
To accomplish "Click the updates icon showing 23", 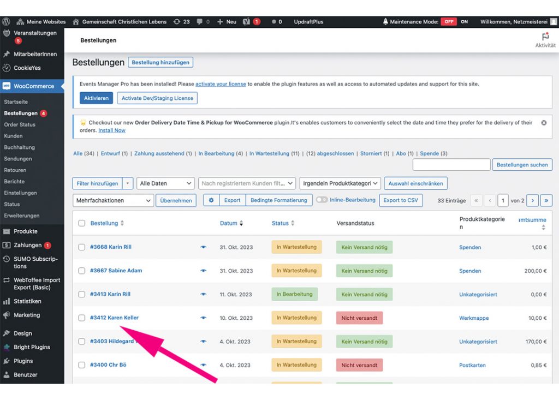I will tap(176, 22).
